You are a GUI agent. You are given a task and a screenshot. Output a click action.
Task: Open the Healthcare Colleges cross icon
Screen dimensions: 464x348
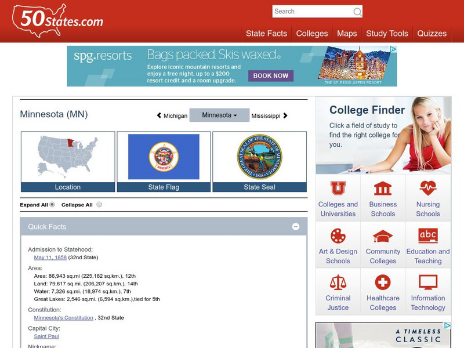click(x=383, y=282)
